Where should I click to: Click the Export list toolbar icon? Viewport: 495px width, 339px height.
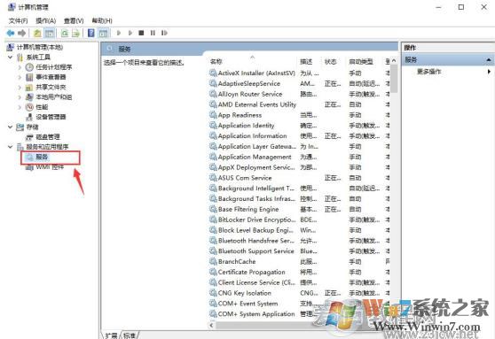point(75,33)
